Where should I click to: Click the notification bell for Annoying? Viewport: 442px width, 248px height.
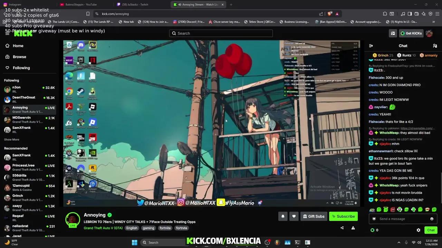pyautogui.click(x=283, y=216)
